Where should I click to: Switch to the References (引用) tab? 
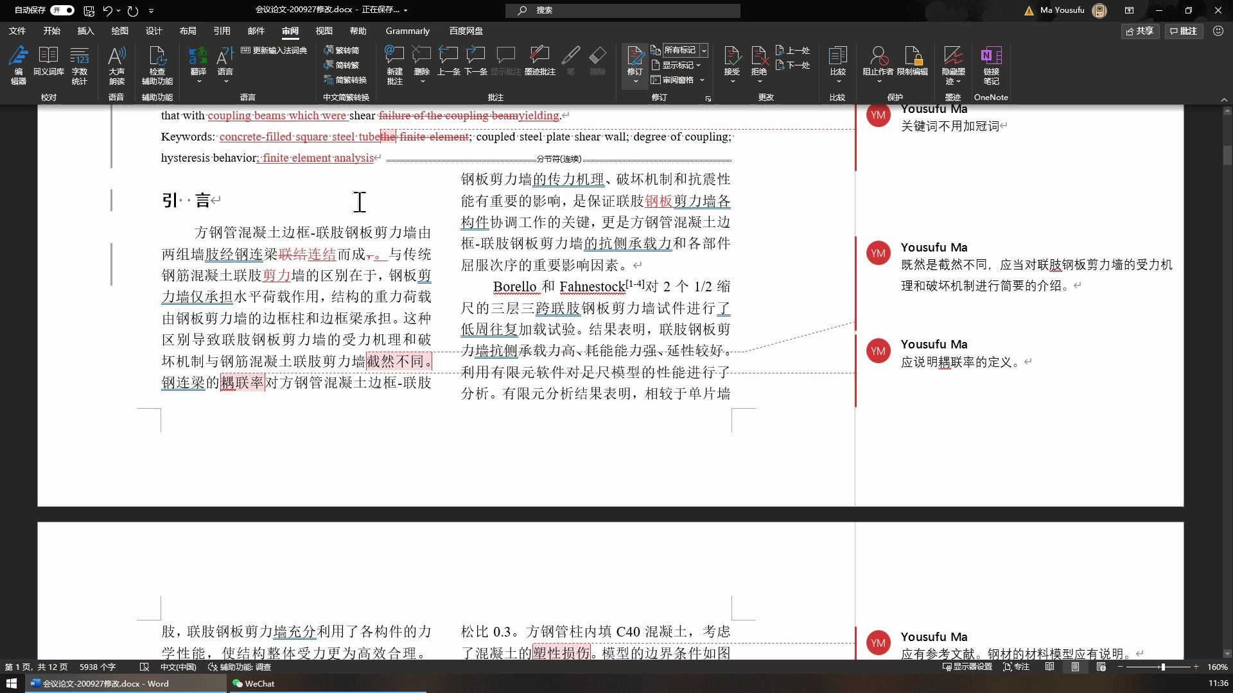click(222, 31)
